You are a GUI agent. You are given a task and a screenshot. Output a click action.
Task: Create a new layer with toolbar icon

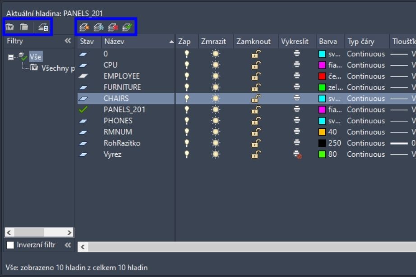tap(84, 27)
